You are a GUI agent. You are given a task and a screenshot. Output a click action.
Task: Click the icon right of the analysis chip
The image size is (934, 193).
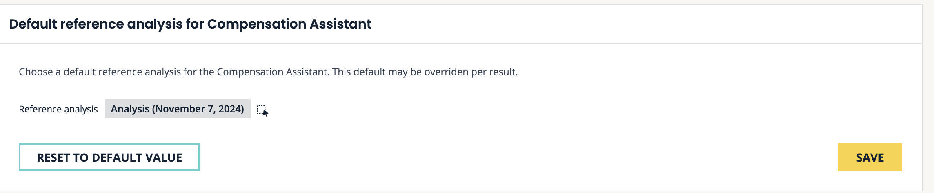[x=262, y=110]
